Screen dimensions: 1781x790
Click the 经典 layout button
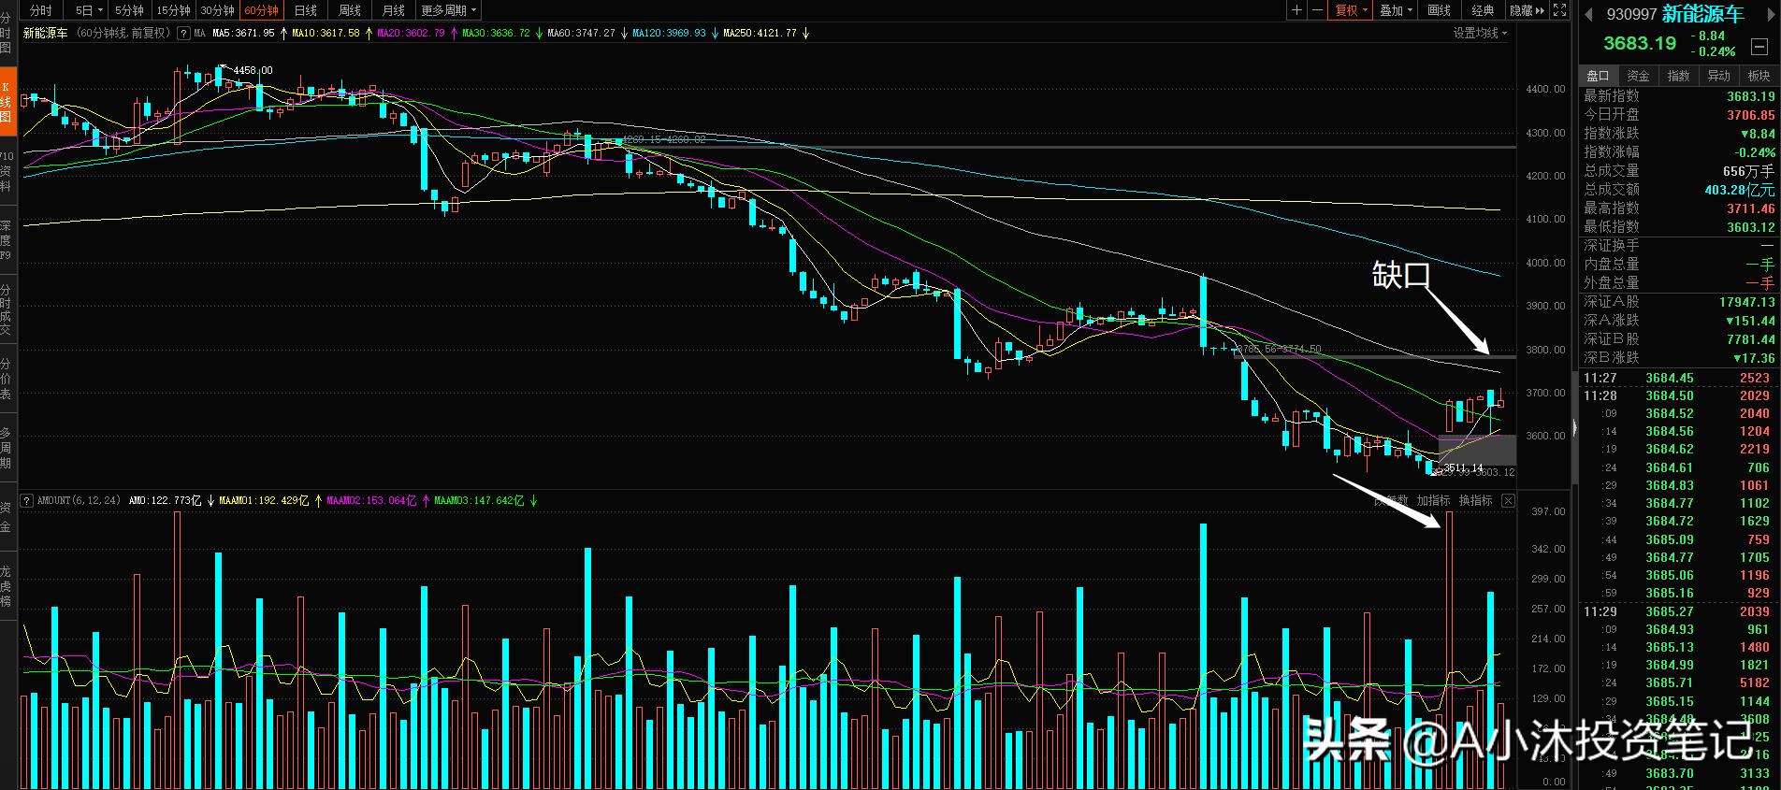coord(1483,10)
